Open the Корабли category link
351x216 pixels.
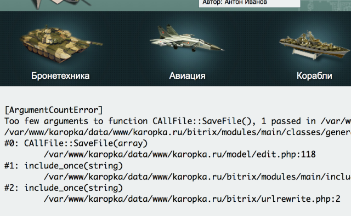[x=314, y=76]
